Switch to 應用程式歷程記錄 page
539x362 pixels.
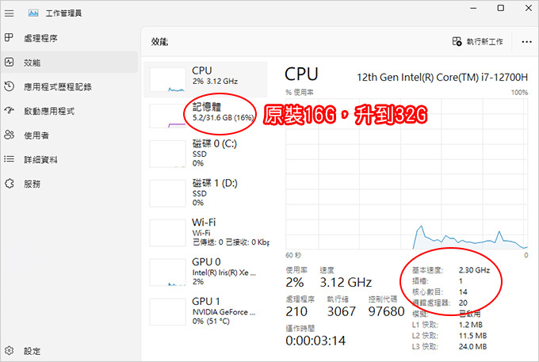point(70,86)
